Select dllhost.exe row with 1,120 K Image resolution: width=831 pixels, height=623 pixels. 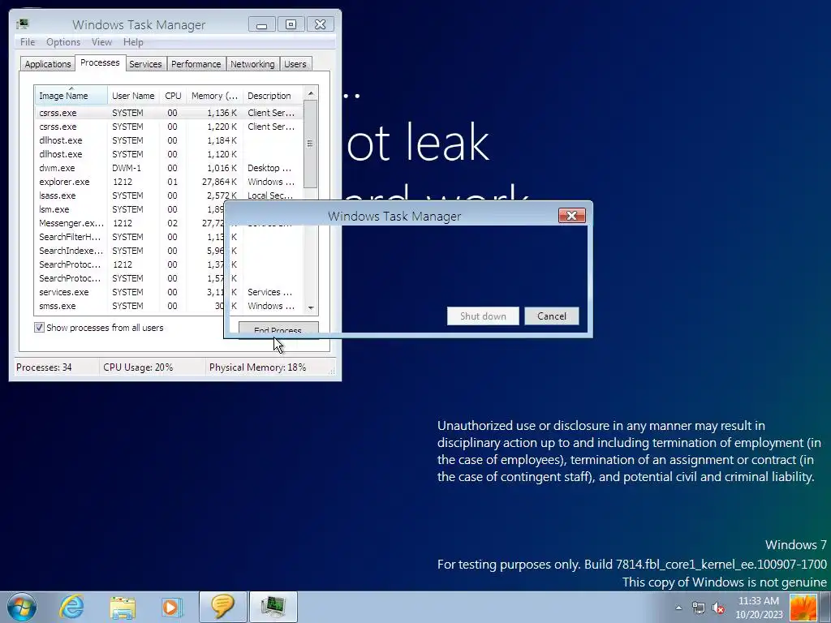(x=169, y=154)
